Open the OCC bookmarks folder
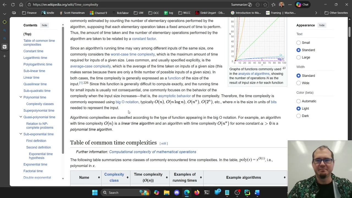Image resolution: width=352 pixels, height=198 pixels. click(153, 13)
